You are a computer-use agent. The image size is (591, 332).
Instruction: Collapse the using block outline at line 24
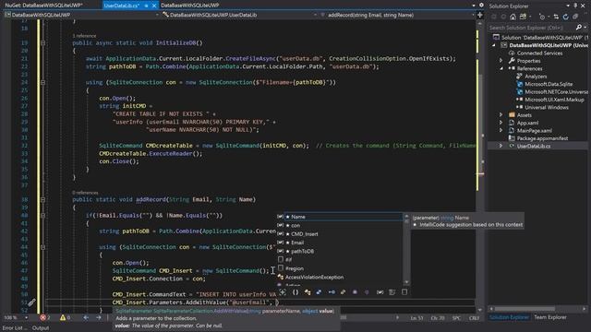[42, 82]
